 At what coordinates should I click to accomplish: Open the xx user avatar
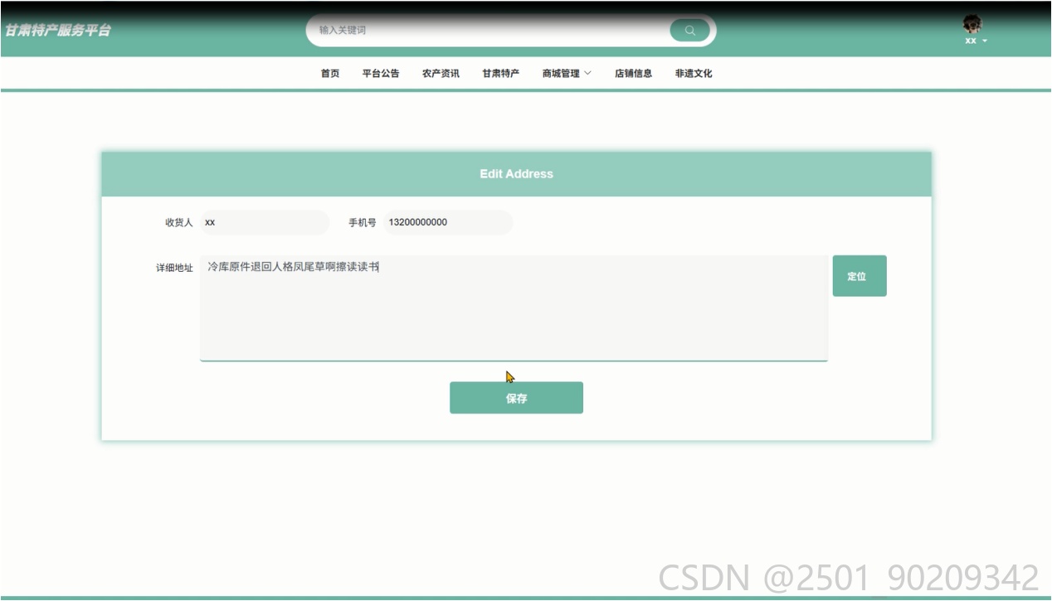pos(972,24)
